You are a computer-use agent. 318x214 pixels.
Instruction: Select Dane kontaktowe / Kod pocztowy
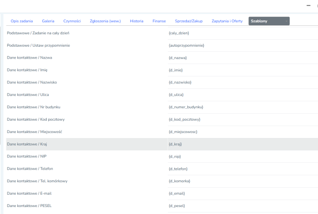[x=162, y=119]
